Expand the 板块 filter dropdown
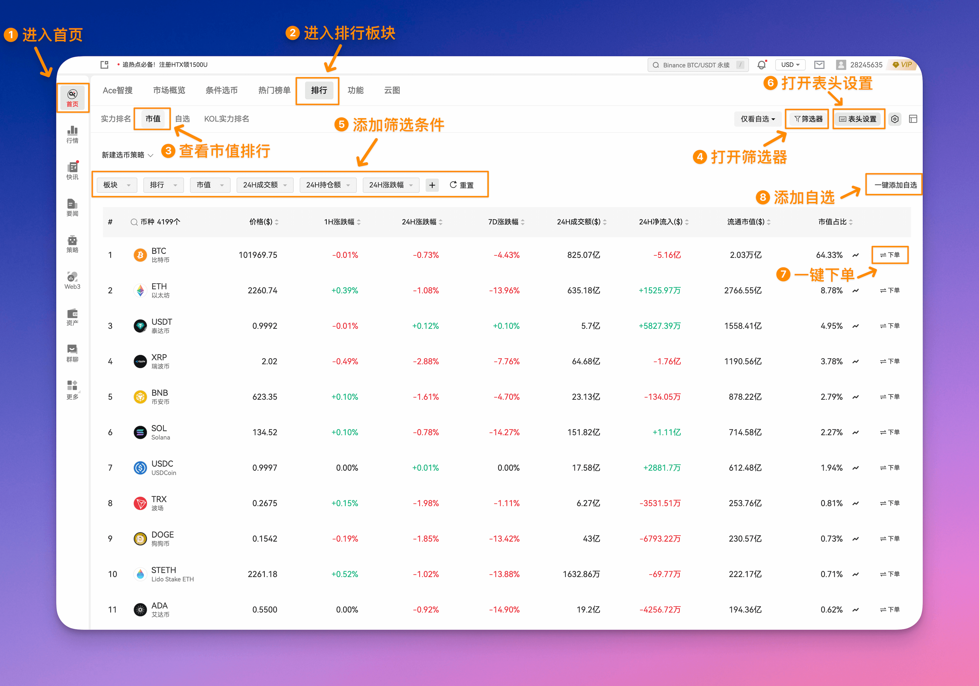This screenshot has width=979, height=686. point(117,185)
